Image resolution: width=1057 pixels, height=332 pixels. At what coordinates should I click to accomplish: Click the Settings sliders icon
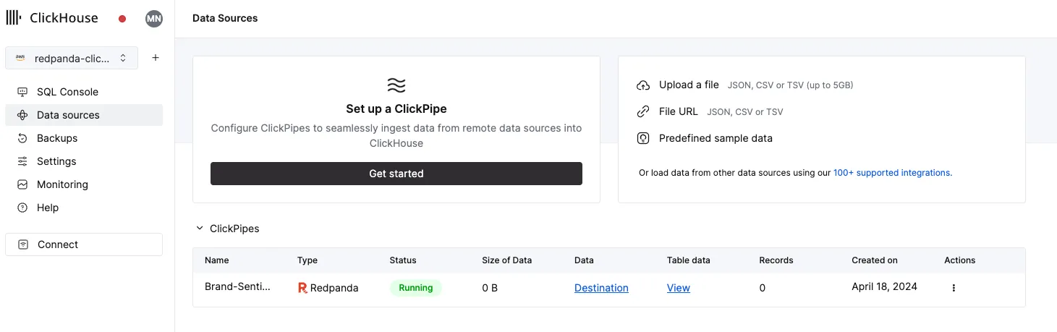click(x=22, y=161)
